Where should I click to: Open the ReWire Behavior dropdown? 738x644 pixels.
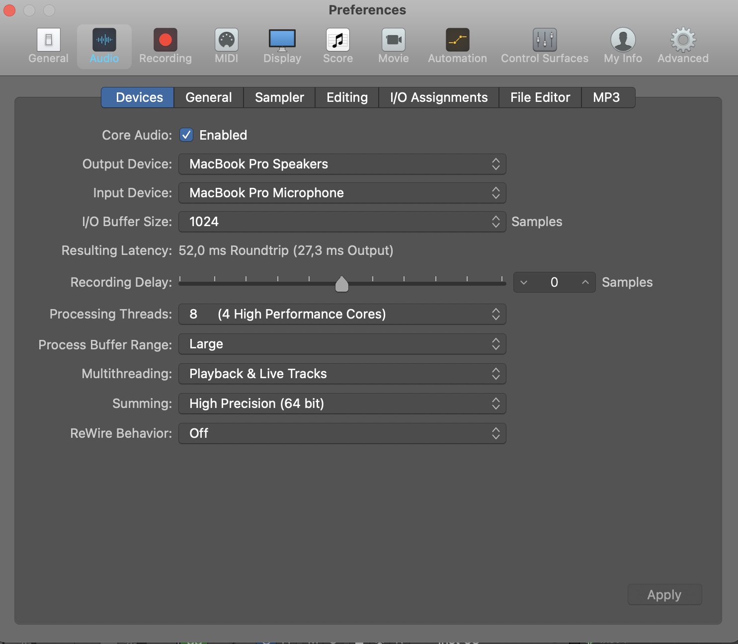click(342, 433)
